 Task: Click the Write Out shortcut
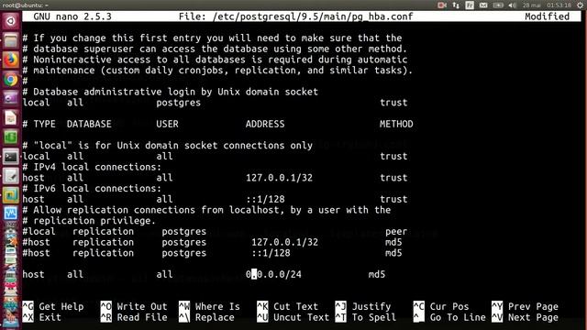pos(134,306)
